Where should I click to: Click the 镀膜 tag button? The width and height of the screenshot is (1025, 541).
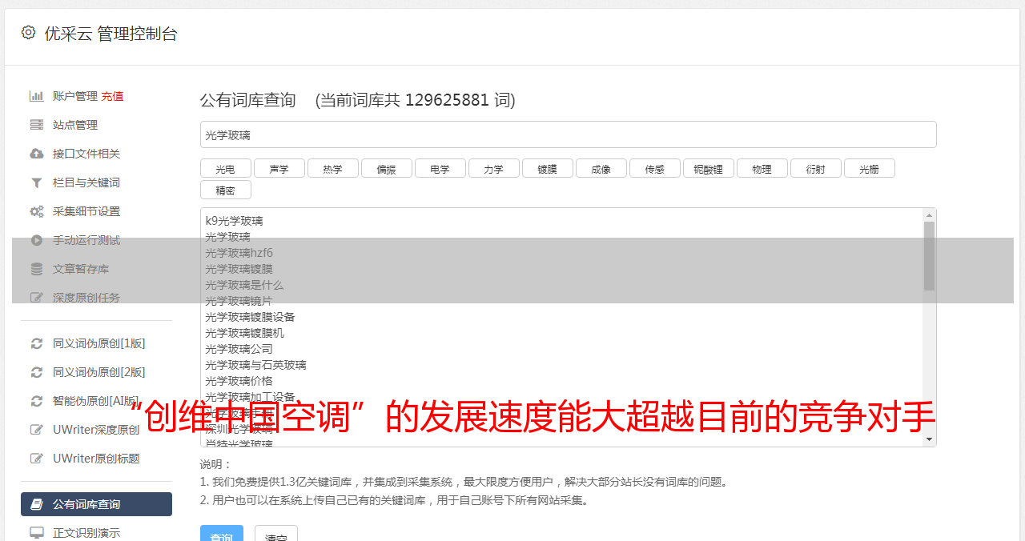pos(547,169)
